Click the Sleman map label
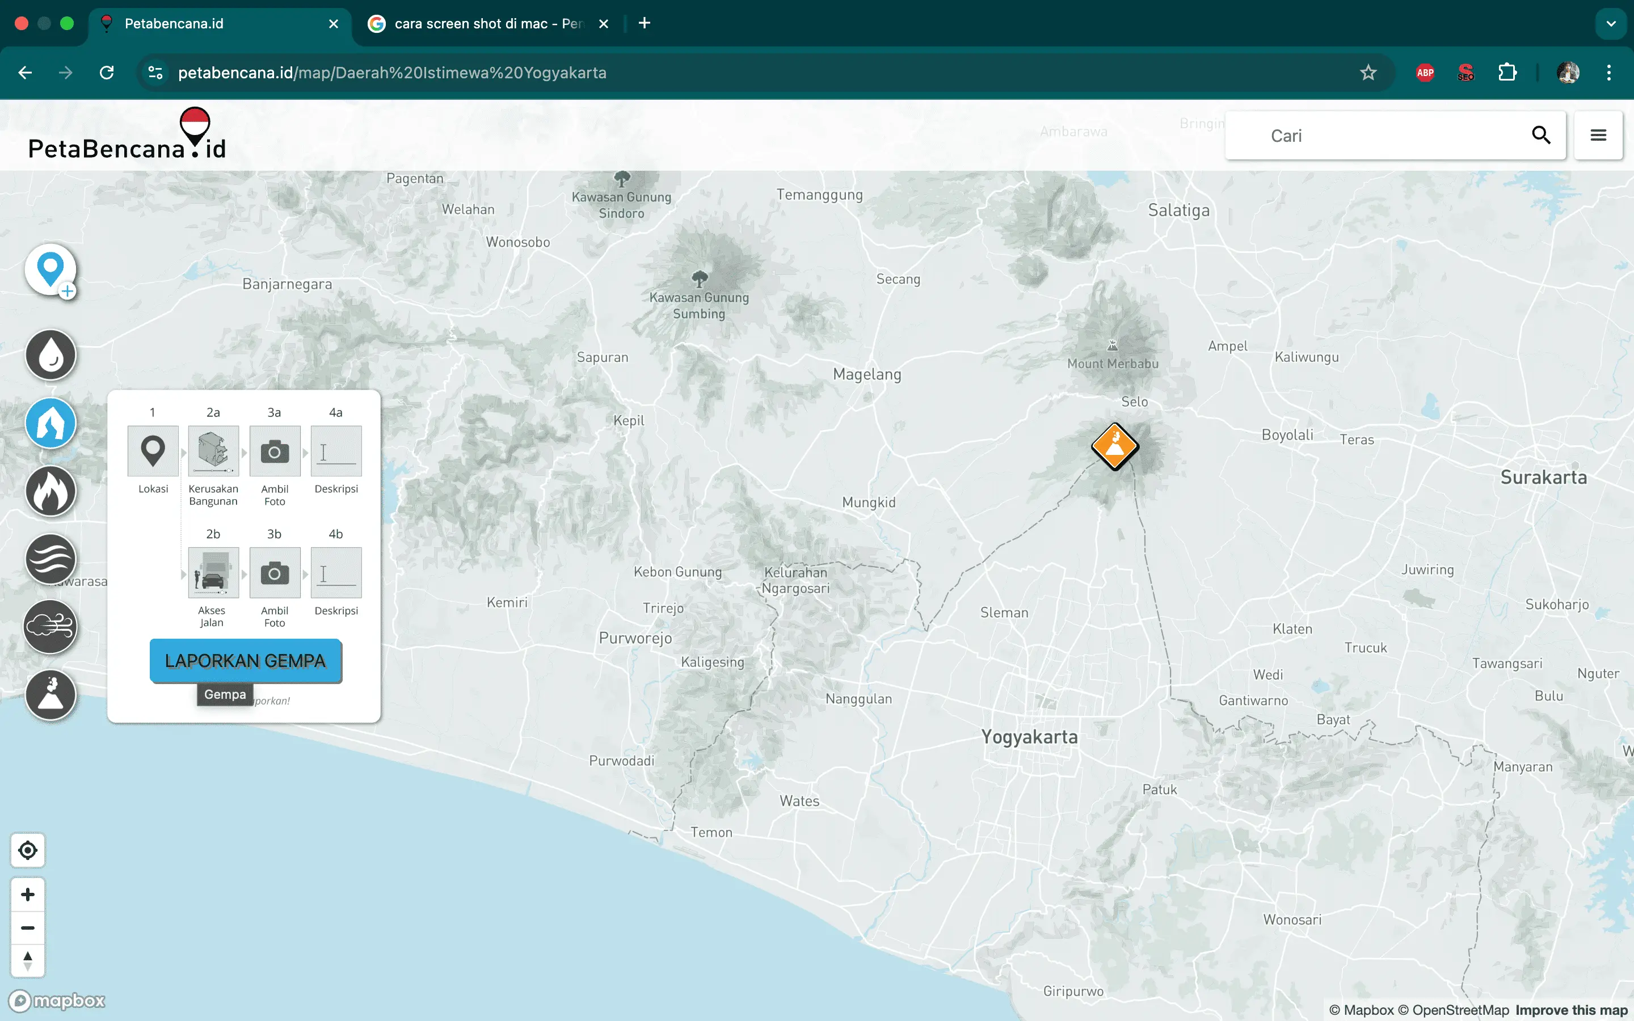Viewport: 1634px width, 1021px height. tap(1004, 613)
